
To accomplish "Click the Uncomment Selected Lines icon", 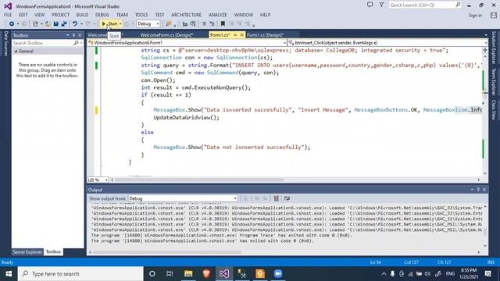I will 212,24.
